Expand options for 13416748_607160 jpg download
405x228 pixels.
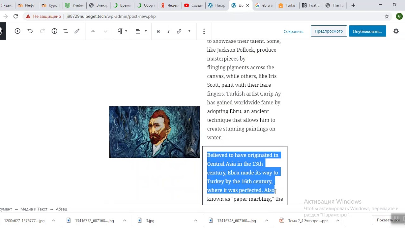(x=266, y=221)
